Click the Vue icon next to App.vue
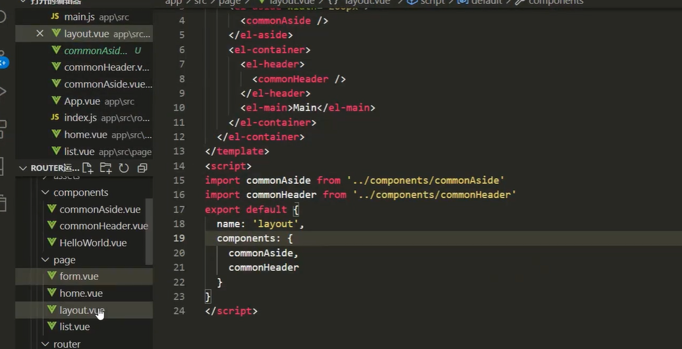 pos(56,100)
